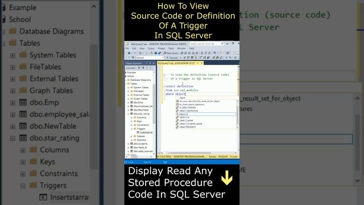Click dbo.star_rating table icon in enlarged tree
The width and height of the screenshot is (364, 205).
click(x=23, y=138)
